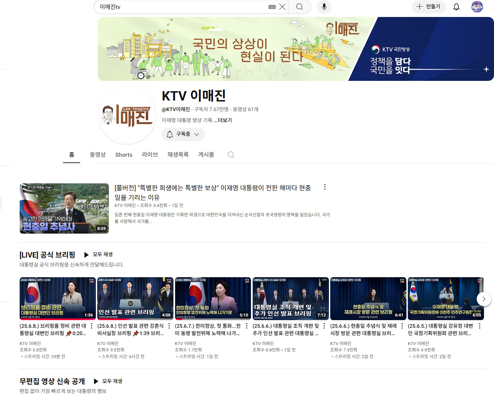Click the @KTV이매진 channel handle
Viewport: 494px width, 395px height.
point(176,109)
